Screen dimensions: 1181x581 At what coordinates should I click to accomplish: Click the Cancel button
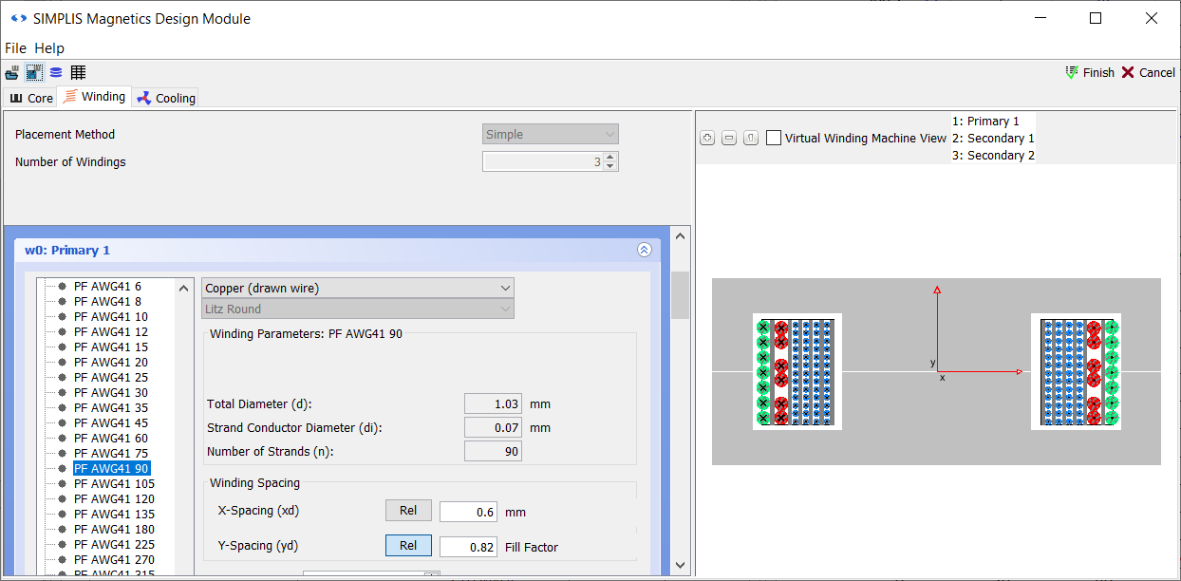tap(1148, 73)
